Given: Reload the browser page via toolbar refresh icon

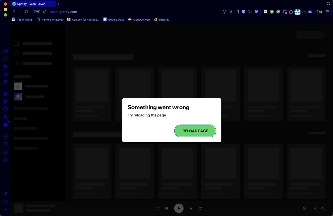Looking at the screenshot, I should [x=27, y=12].
